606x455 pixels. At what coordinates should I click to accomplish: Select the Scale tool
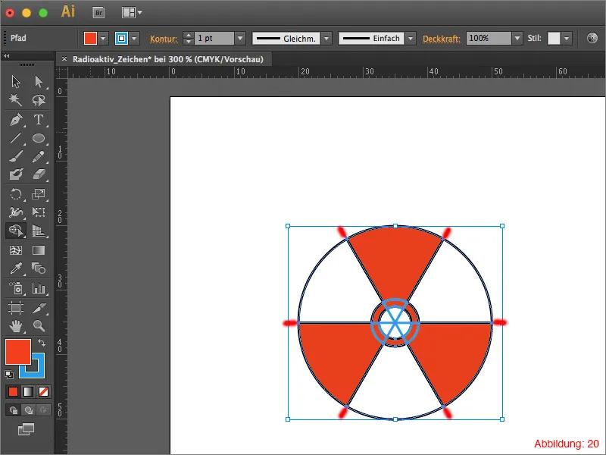click(39, 193)
